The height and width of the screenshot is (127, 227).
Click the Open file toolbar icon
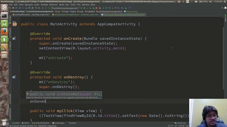coord(10,8)
